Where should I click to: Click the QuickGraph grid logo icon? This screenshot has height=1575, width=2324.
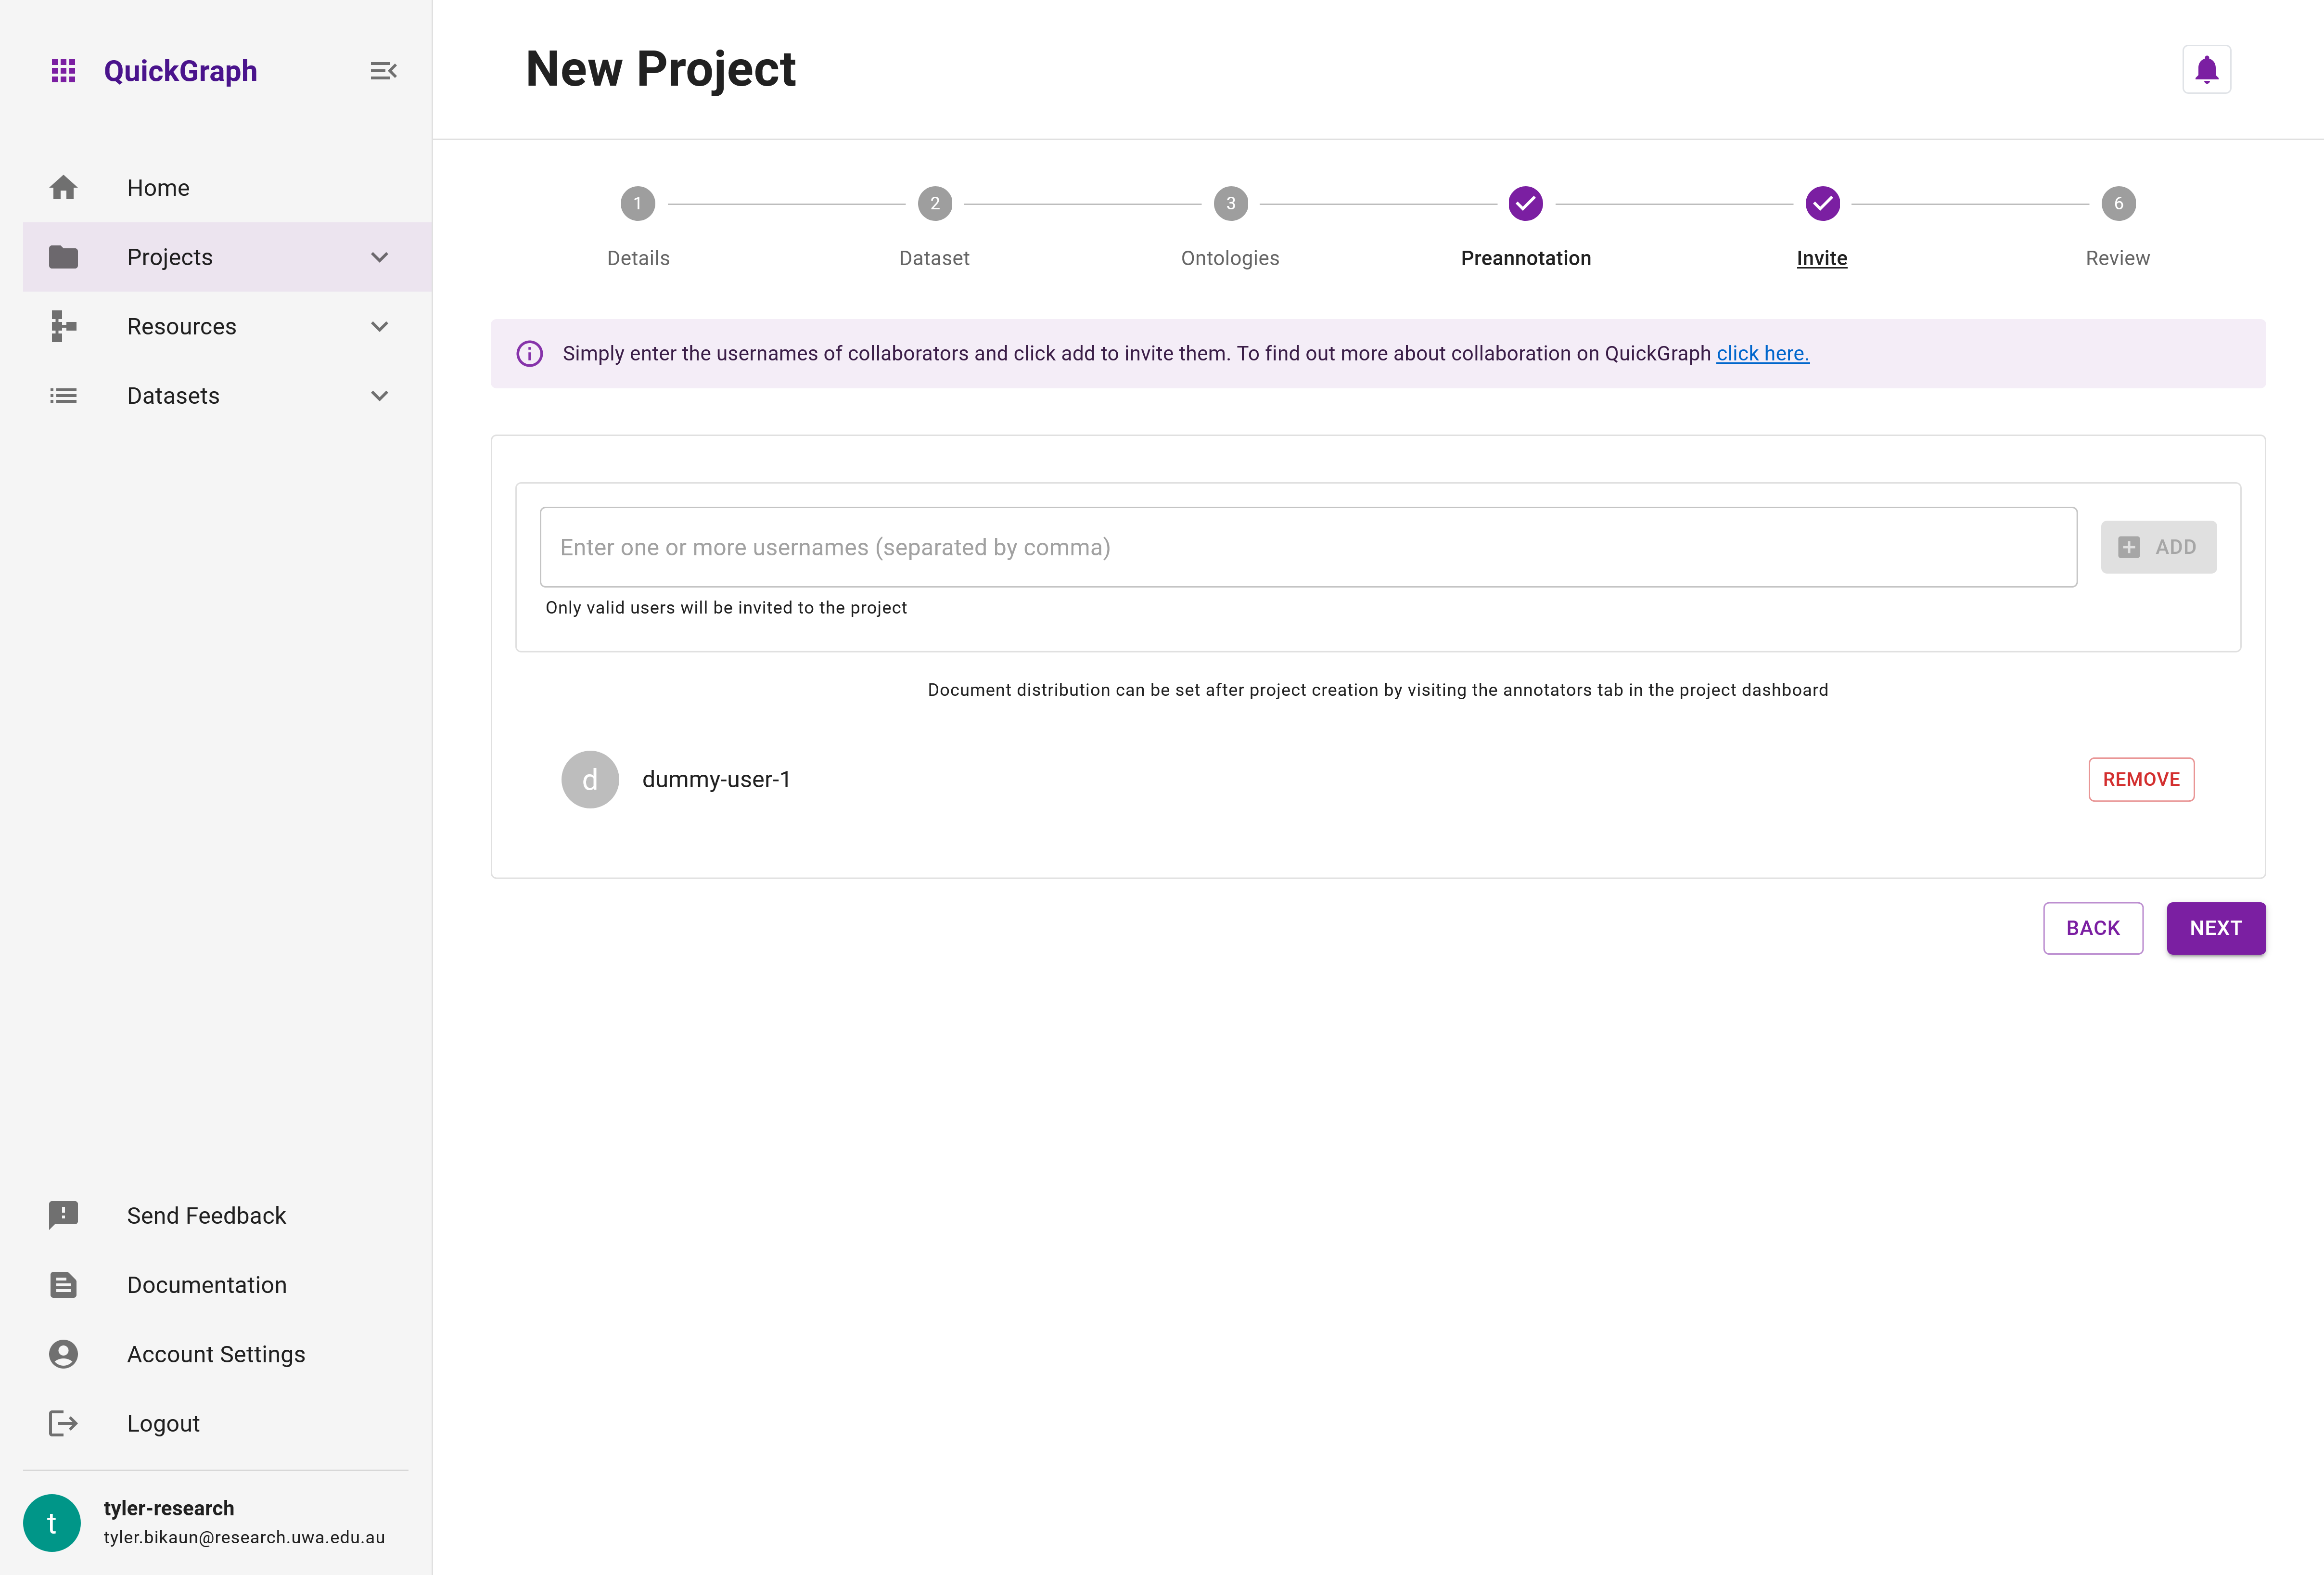tap(64, 70)
